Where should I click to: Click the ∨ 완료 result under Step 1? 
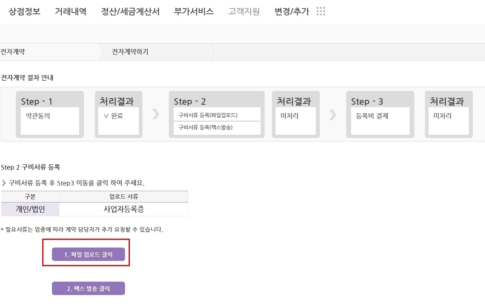(x=114, y=116)
